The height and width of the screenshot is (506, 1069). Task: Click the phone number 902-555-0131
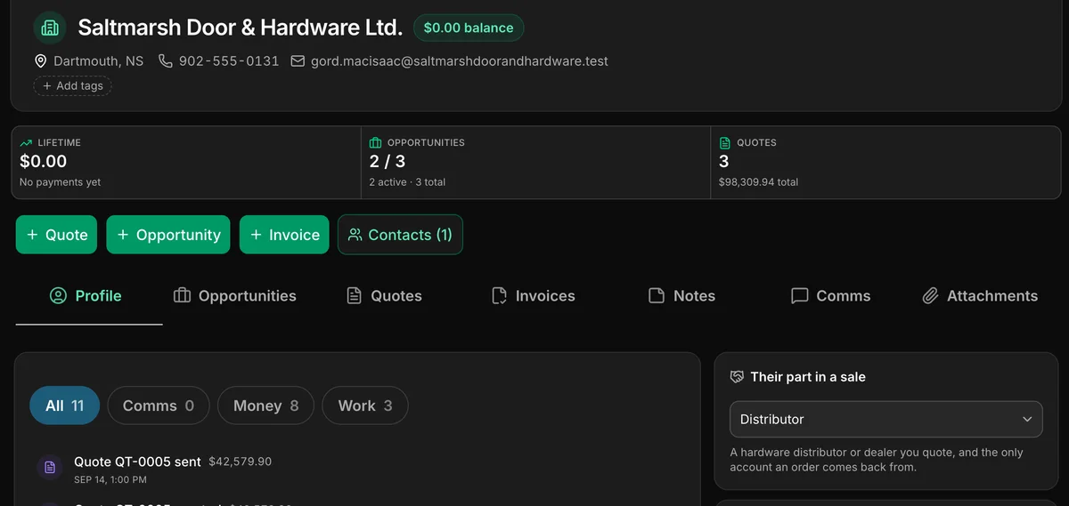[x=229, y=61]
